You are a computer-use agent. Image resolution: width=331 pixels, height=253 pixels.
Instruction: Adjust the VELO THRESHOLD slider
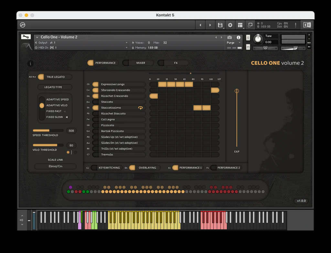(x=48, y=145)
